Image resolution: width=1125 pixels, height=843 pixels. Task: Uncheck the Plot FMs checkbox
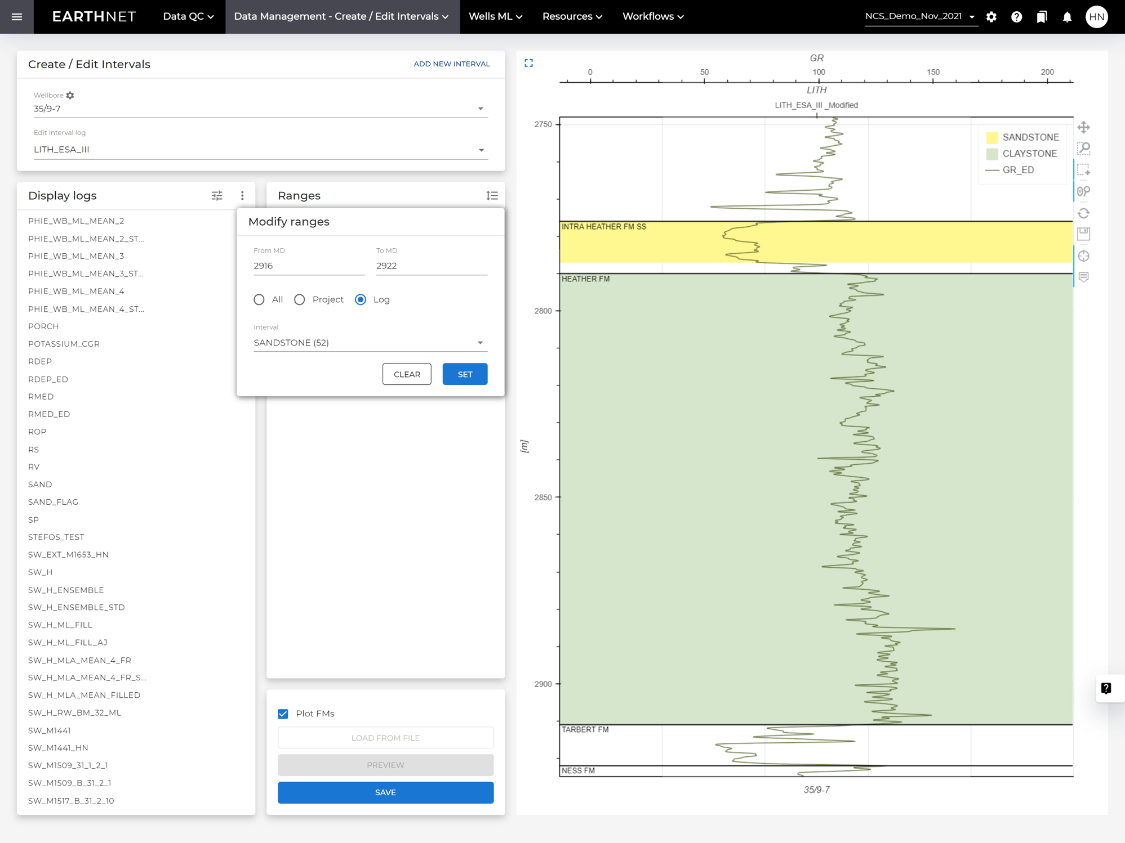(283, 714)
